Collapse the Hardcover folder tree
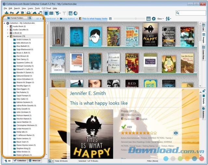208x165 pixels. tap(7, 36)
